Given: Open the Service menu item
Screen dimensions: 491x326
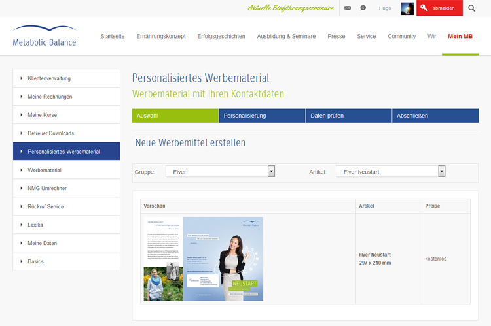Looking at the screenshot, I should (x=367, y=36).
